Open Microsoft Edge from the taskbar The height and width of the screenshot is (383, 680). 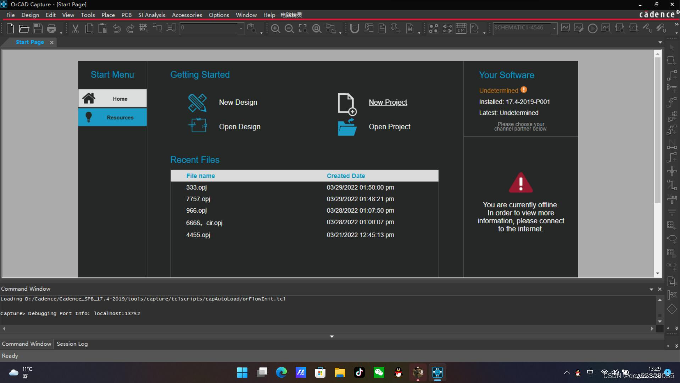(282, 372)
